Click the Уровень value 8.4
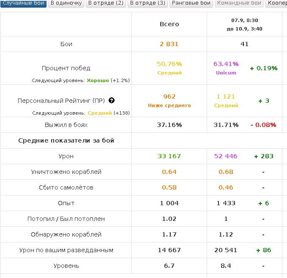Viewport: 287px width, 278px height. pos(226,266)
